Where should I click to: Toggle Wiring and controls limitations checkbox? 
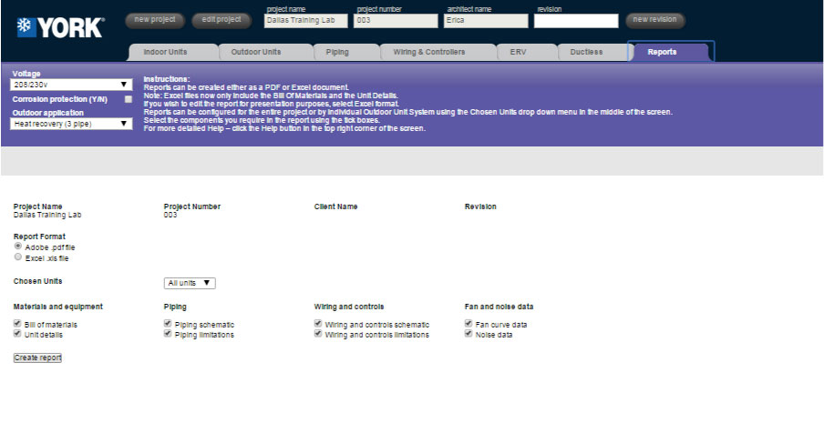tap(318, 335)
